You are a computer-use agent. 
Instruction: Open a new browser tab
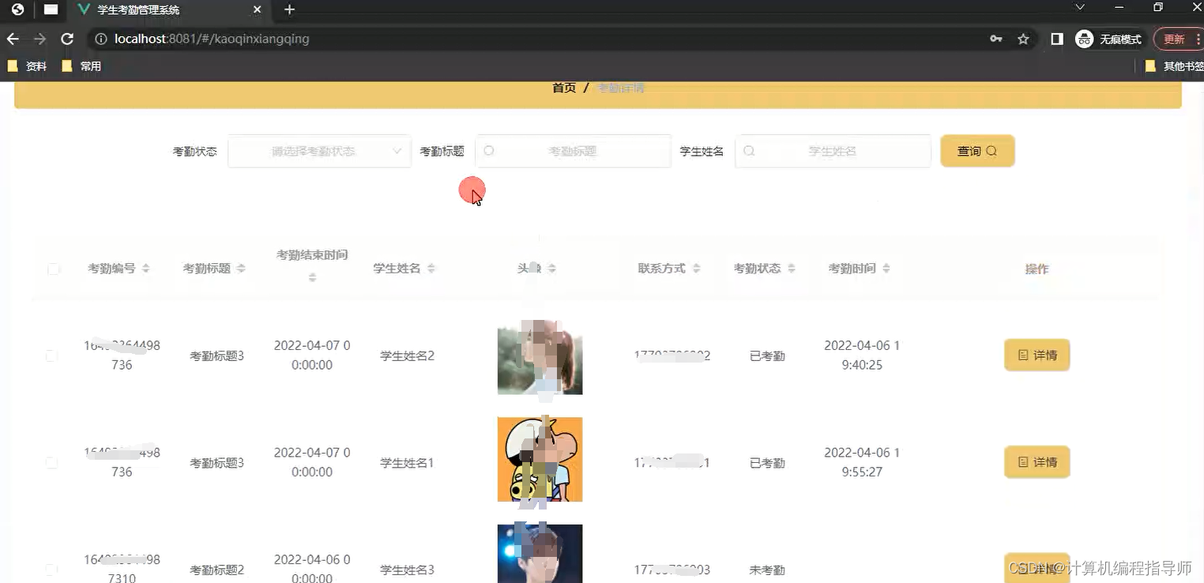click(289, 9)
